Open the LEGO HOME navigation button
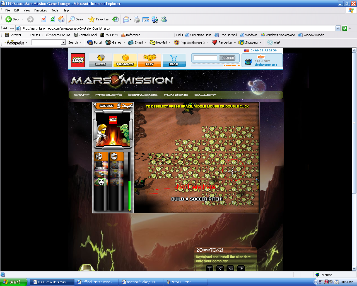The height and width of the screenshot is (286, 357). pyautogui.click(x=100, y=60)
